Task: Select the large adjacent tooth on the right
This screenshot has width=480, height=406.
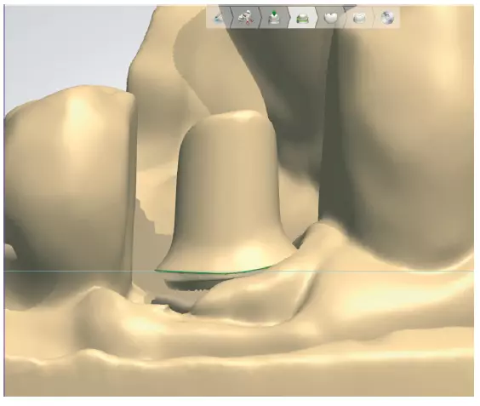Action: pos(398,138)
